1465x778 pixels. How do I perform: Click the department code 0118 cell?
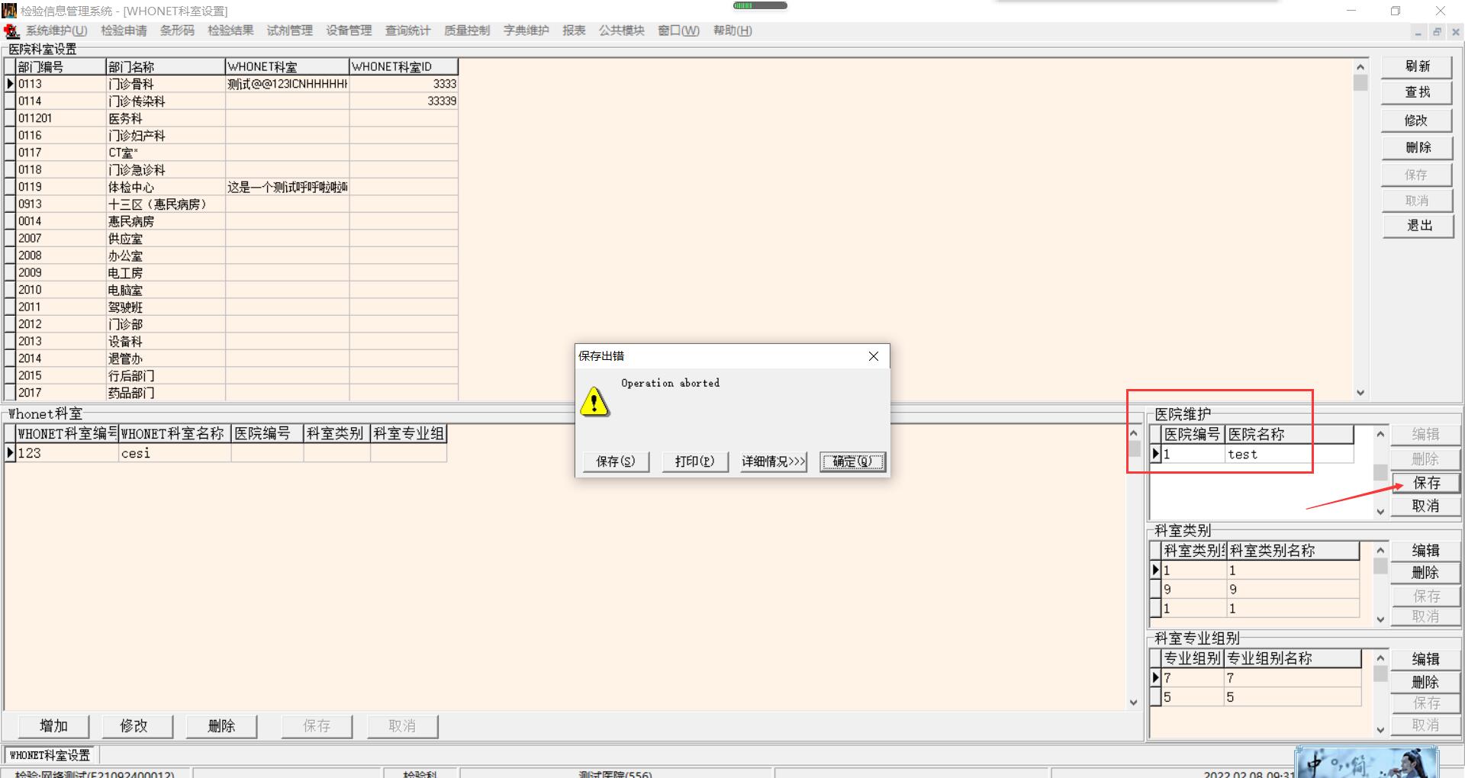(61, 170)
